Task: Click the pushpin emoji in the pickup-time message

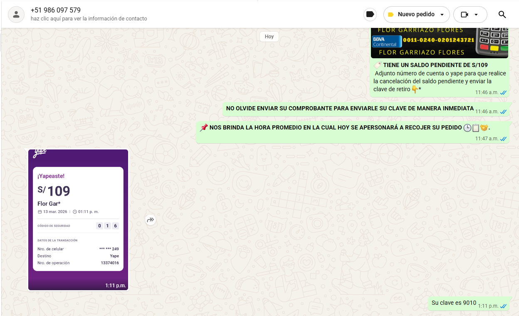Action: tap(204, 127)
